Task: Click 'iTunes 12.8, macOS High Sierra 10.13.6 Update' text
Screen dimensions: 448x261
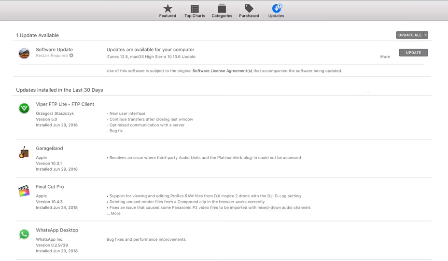Action: click(151, 56)
